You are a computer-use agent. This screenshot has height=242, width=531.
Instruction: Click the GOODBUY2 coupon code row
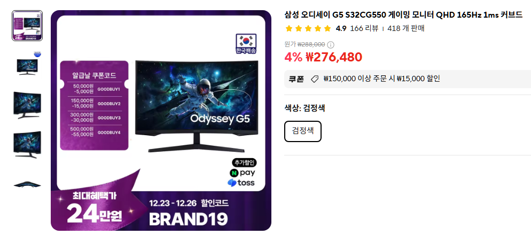(95, 104)
